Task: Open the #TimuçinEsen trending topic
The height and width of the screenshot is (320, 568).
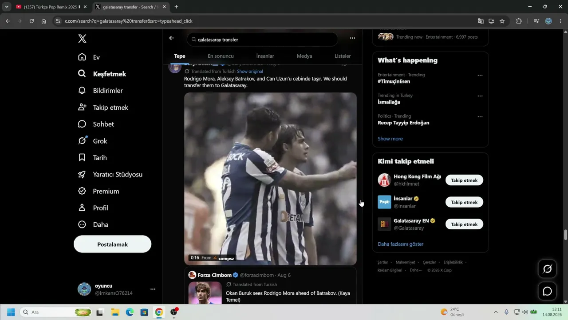Action: (394, 82)
